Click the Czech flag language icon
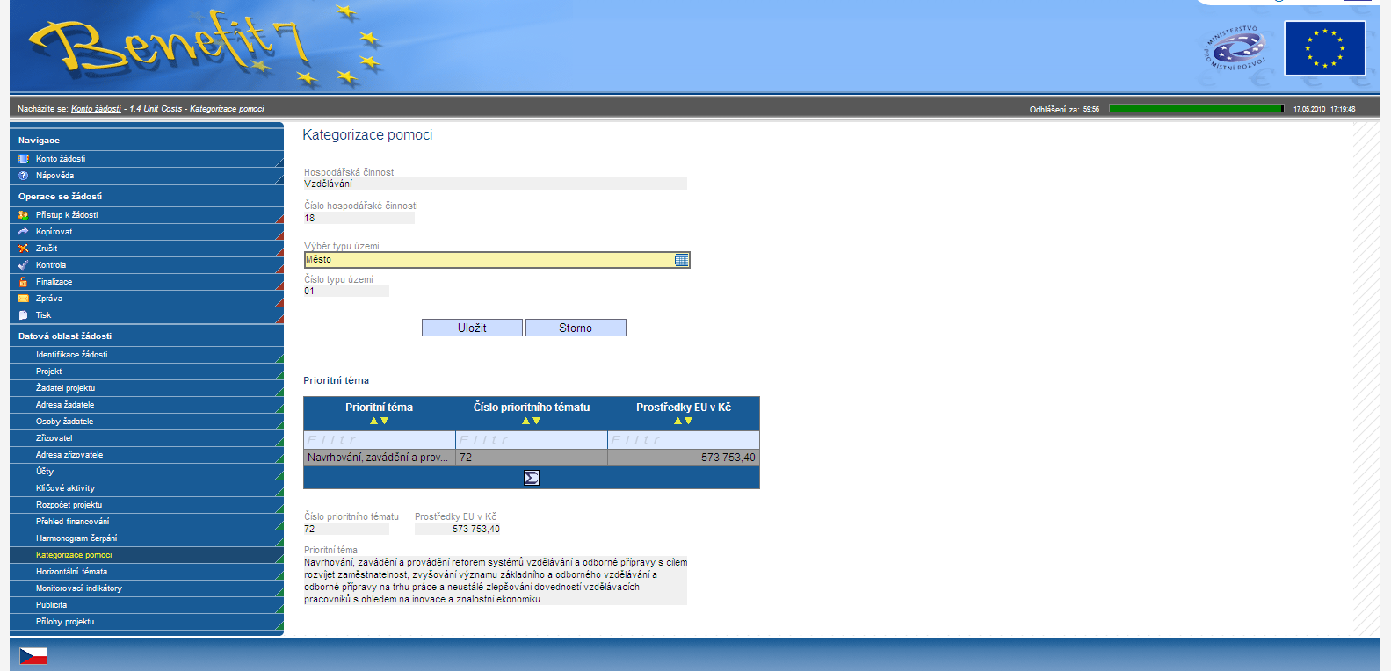 [33, 656]
